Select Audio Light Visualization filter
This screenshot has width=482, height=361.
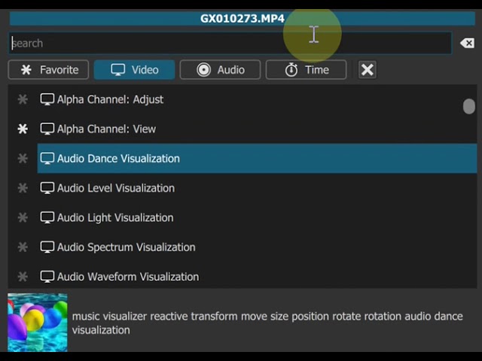tap(257, 217)
